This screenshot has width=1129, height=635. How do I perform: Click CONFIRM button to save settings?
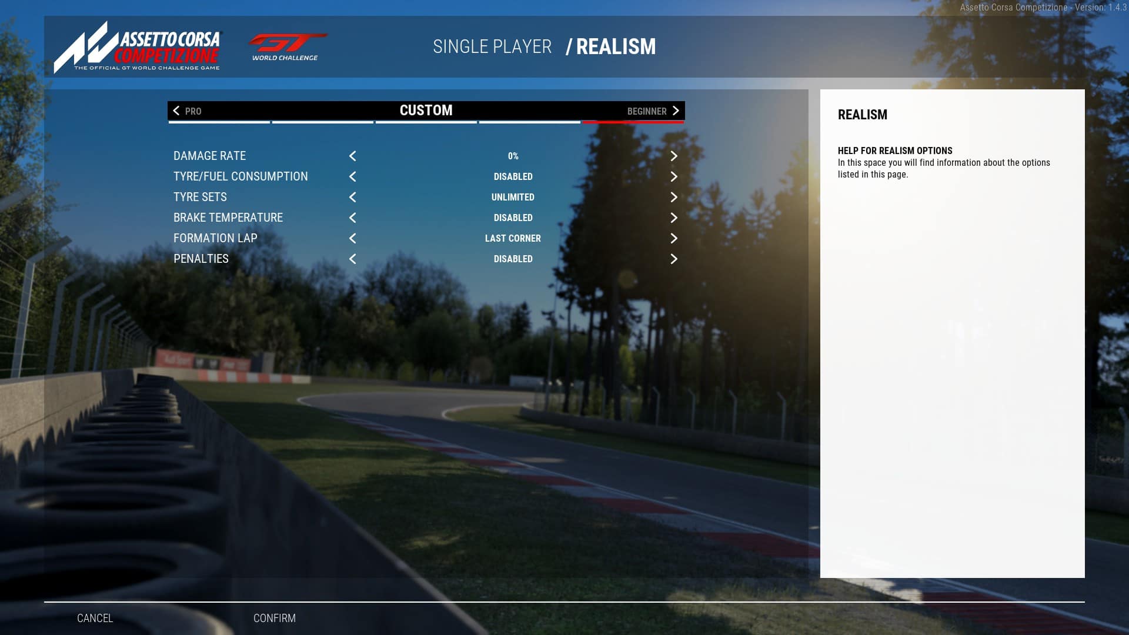click(x=275, y=618)
